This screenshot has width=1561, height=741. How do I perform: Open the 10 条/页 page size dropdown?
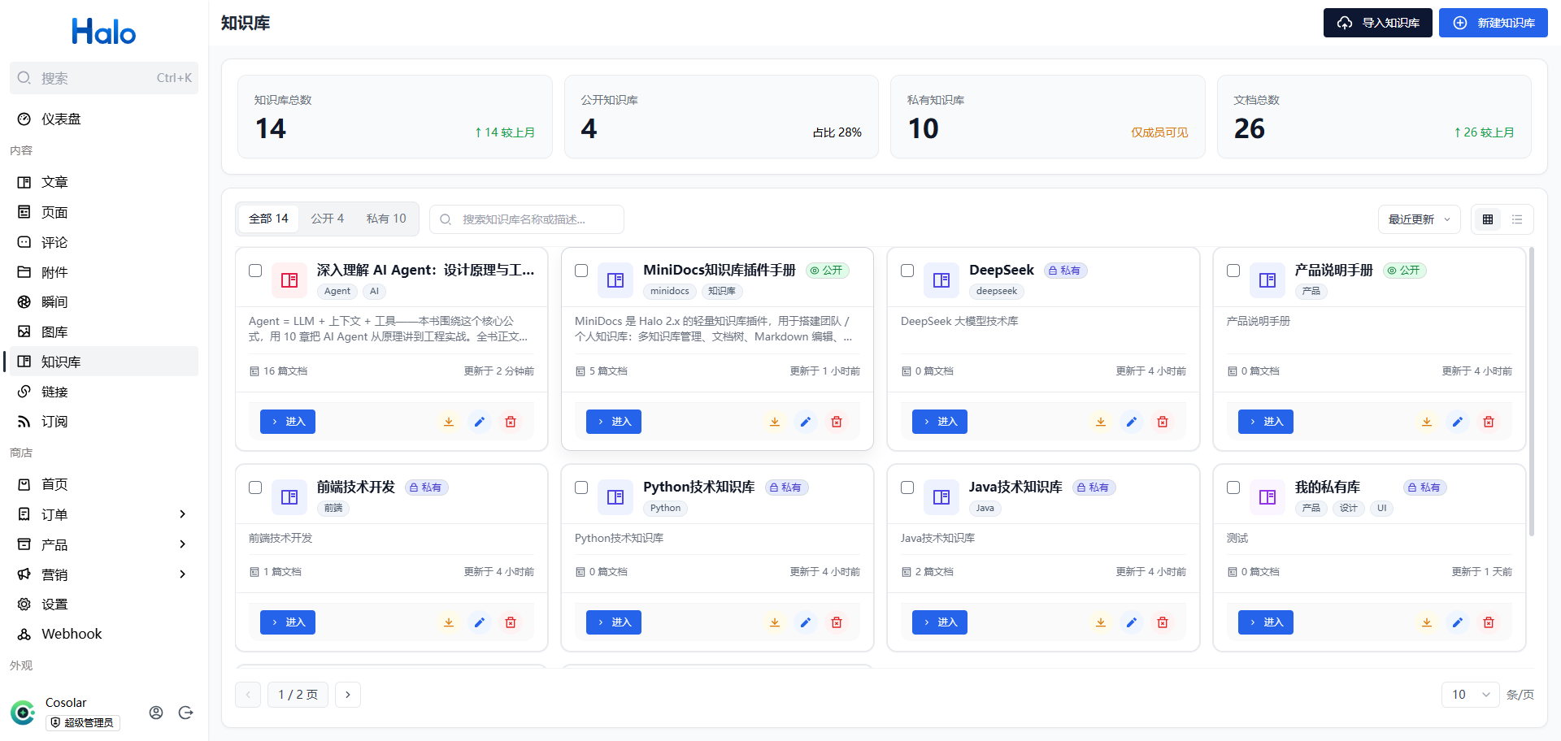(x=1471, y=695)
